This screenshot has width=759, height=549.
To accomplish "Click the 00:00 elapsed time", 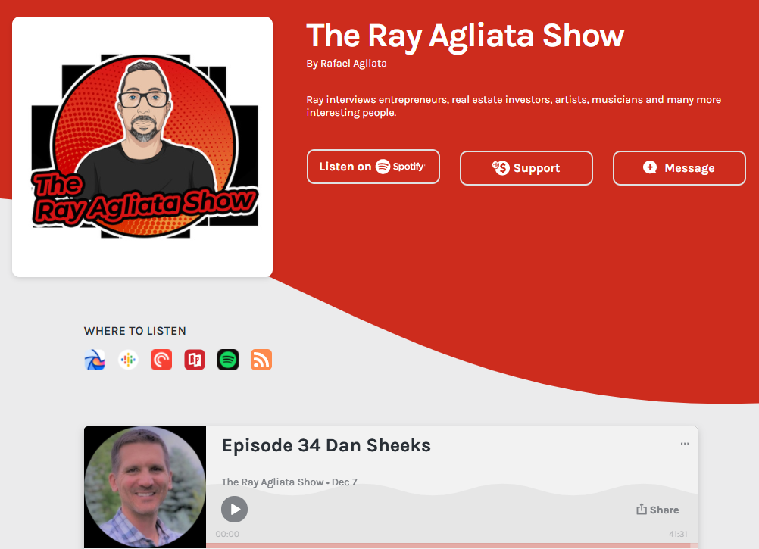I will tap(227, 534).
